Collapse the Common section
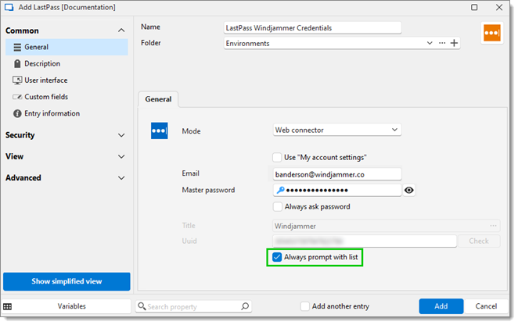The width and height of the screenshot is (518, 325). point(121,30)
